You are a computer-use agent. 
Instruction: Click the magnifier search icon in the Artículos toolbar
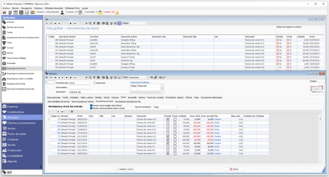90,77
